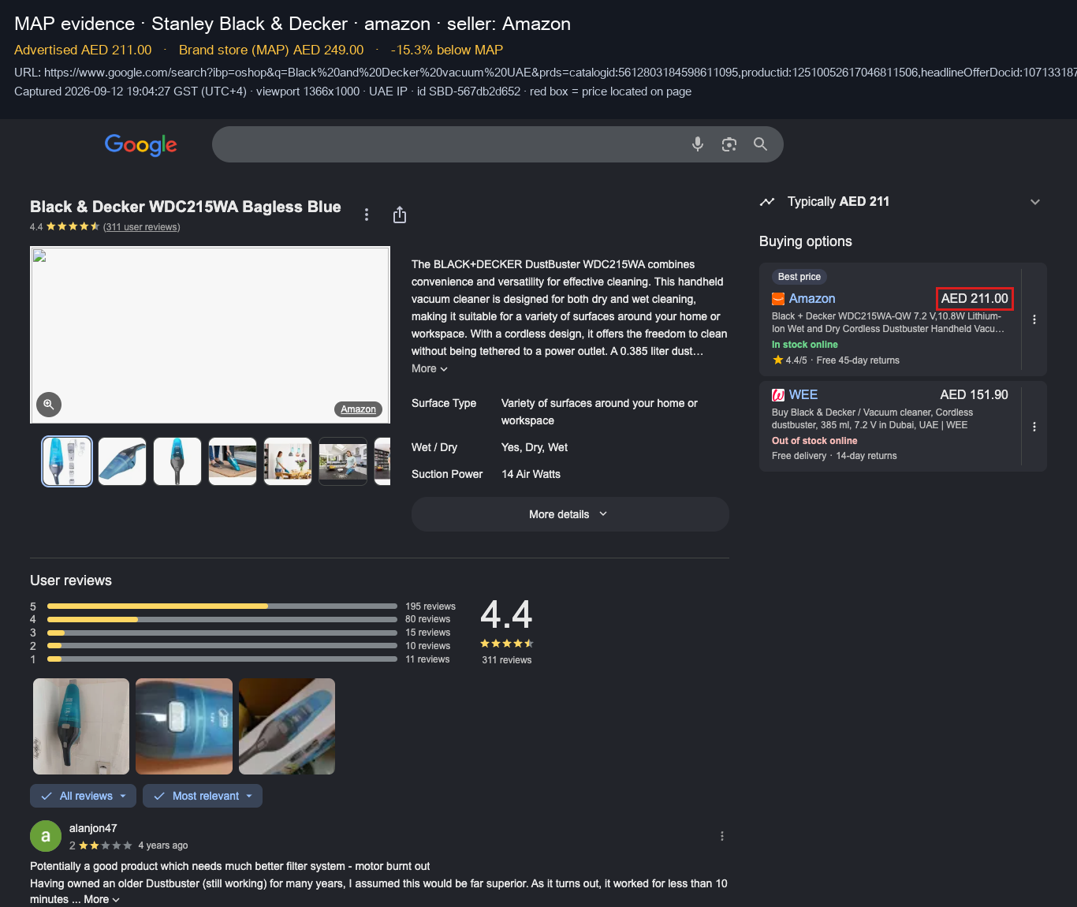This screenshot has height=907, width=1077.
Task: Filter reviews by the 5-star rating bar
Action: click(x=222, y=607)
